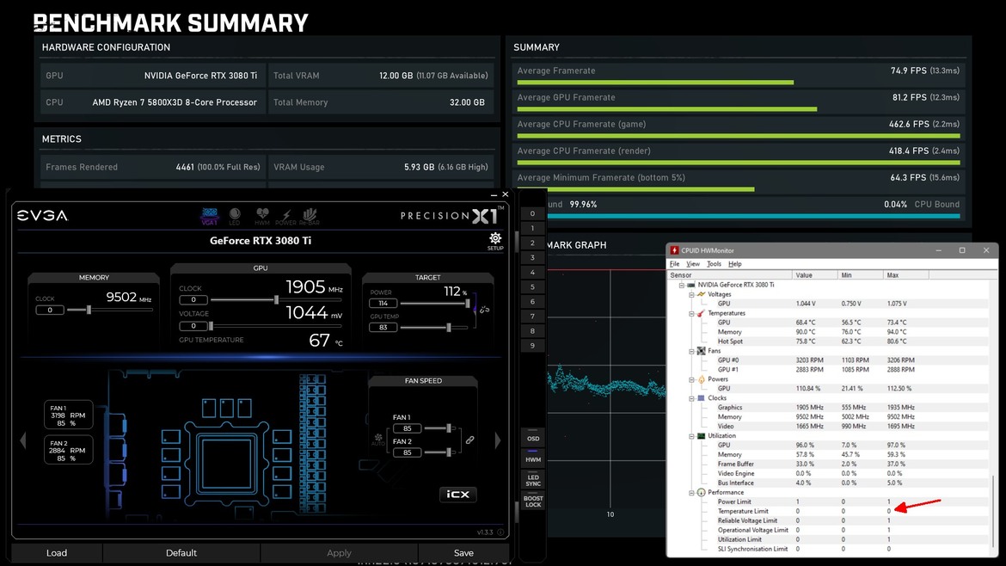Collapse the Temperatures node in HWMonitor
1006x566 pixels.
click(x=691, y=313)
